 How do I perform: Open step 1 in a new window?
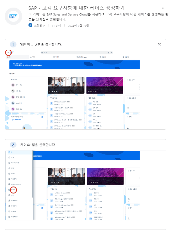coord(159,45)
